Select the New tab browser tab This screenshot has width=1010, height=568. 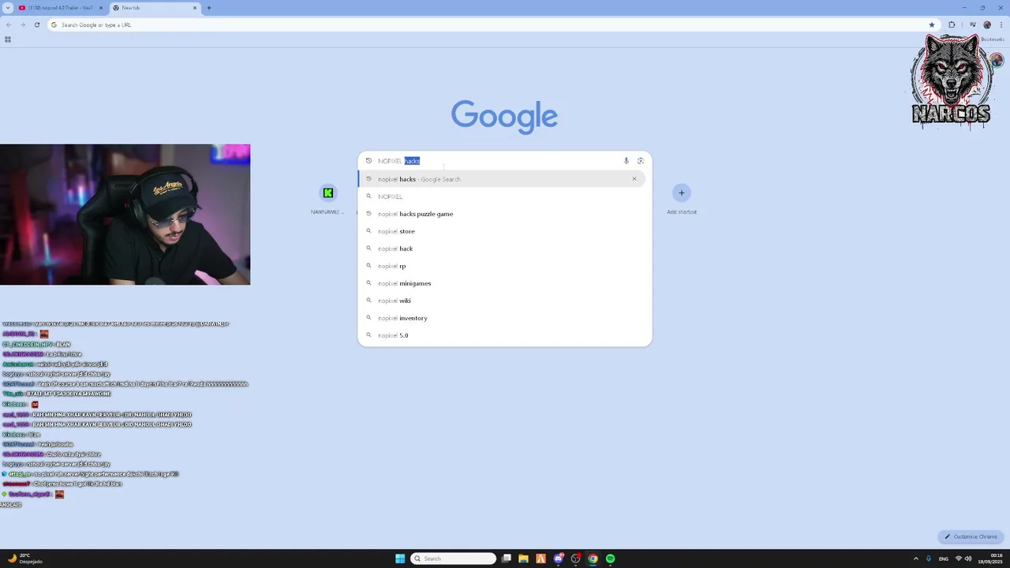(x=154, y=8)
